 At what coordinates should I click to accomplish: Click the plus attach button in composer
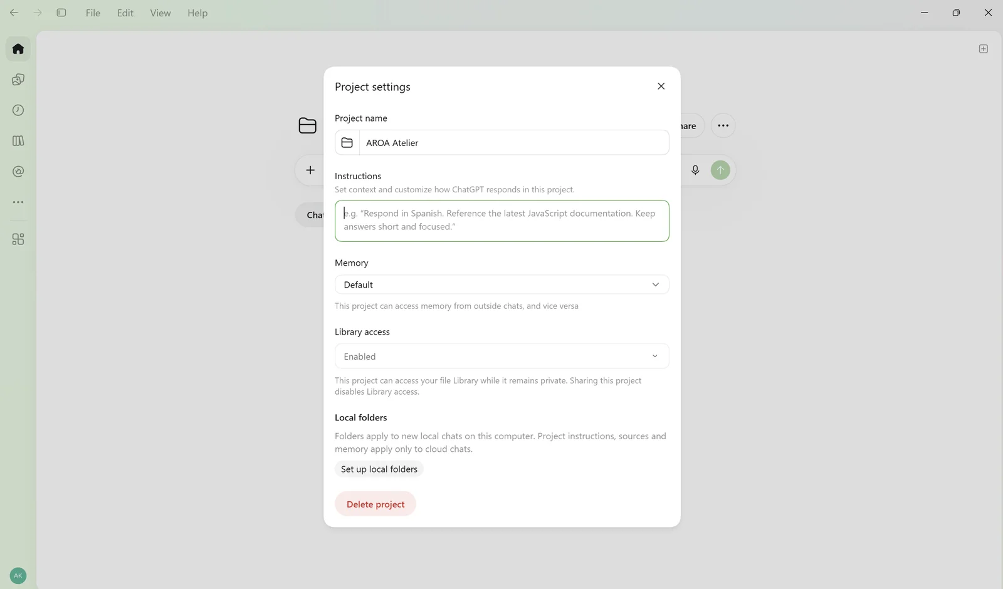310,170
